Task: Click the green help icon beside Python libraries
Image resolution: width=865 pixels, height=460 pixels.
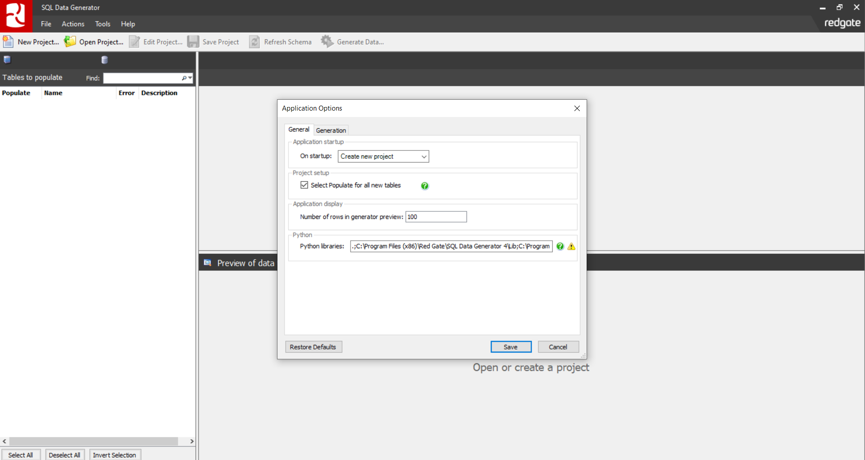Action: pos(560,246)
